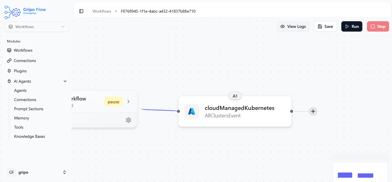
Task: Expand the gripo account switcher
Action: tap(65, 172)
